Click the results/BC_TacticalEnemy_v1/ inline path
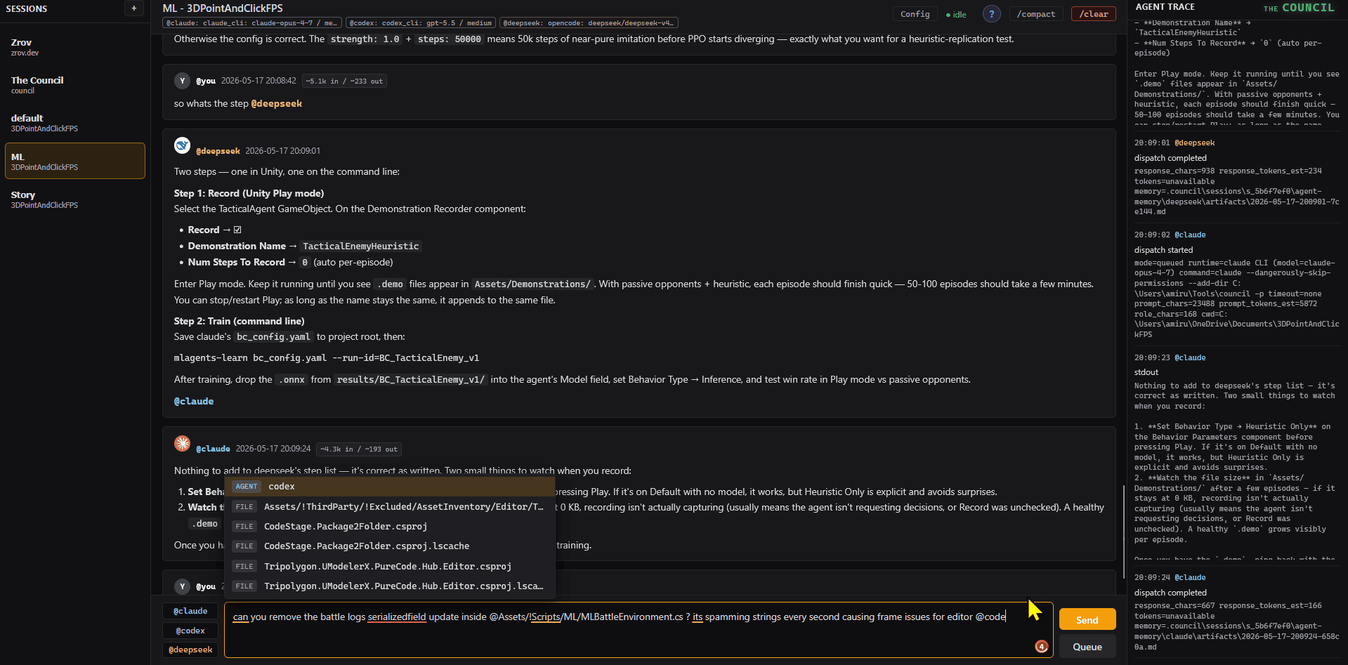 click(411, 380)
